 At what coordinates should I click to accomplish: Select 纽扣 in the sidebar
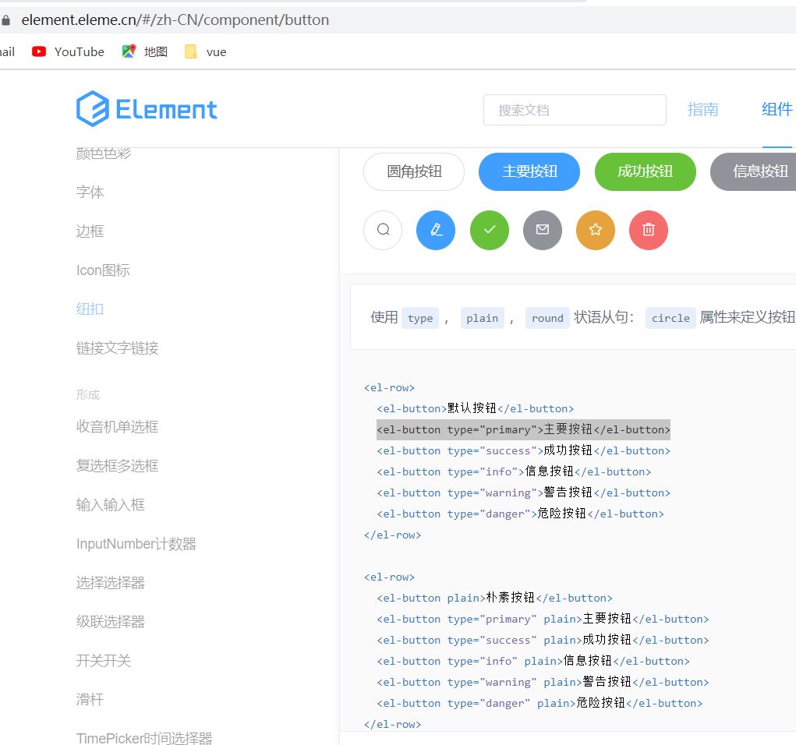(x=90, y=309)
